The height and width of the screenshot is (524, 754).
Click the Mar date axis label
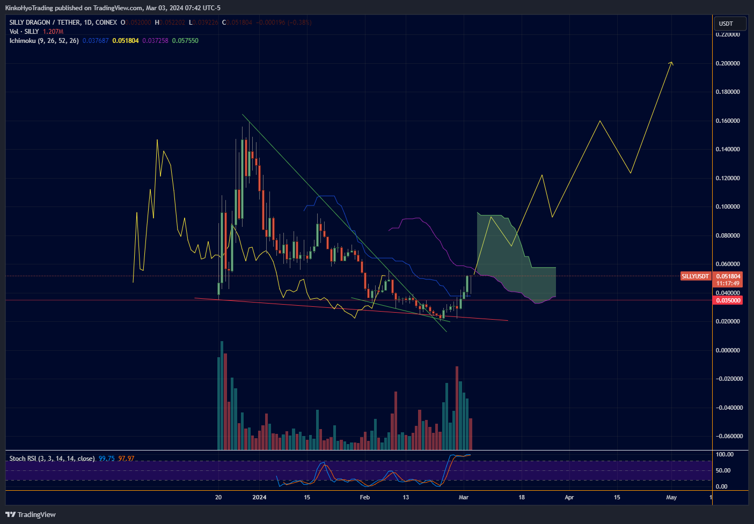[x=464, y=497]
